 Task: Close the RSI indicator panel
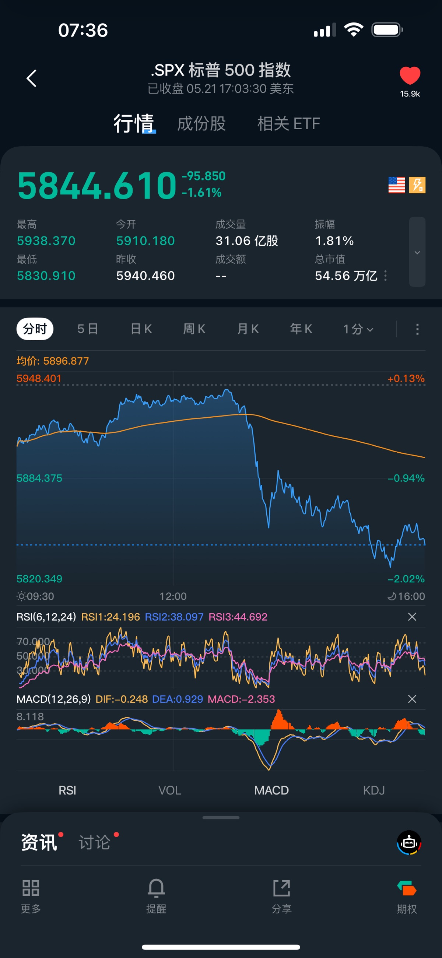pos(412,617)
